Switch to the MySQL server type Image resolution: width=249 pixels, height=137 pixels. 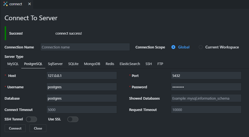click(13, 64)
